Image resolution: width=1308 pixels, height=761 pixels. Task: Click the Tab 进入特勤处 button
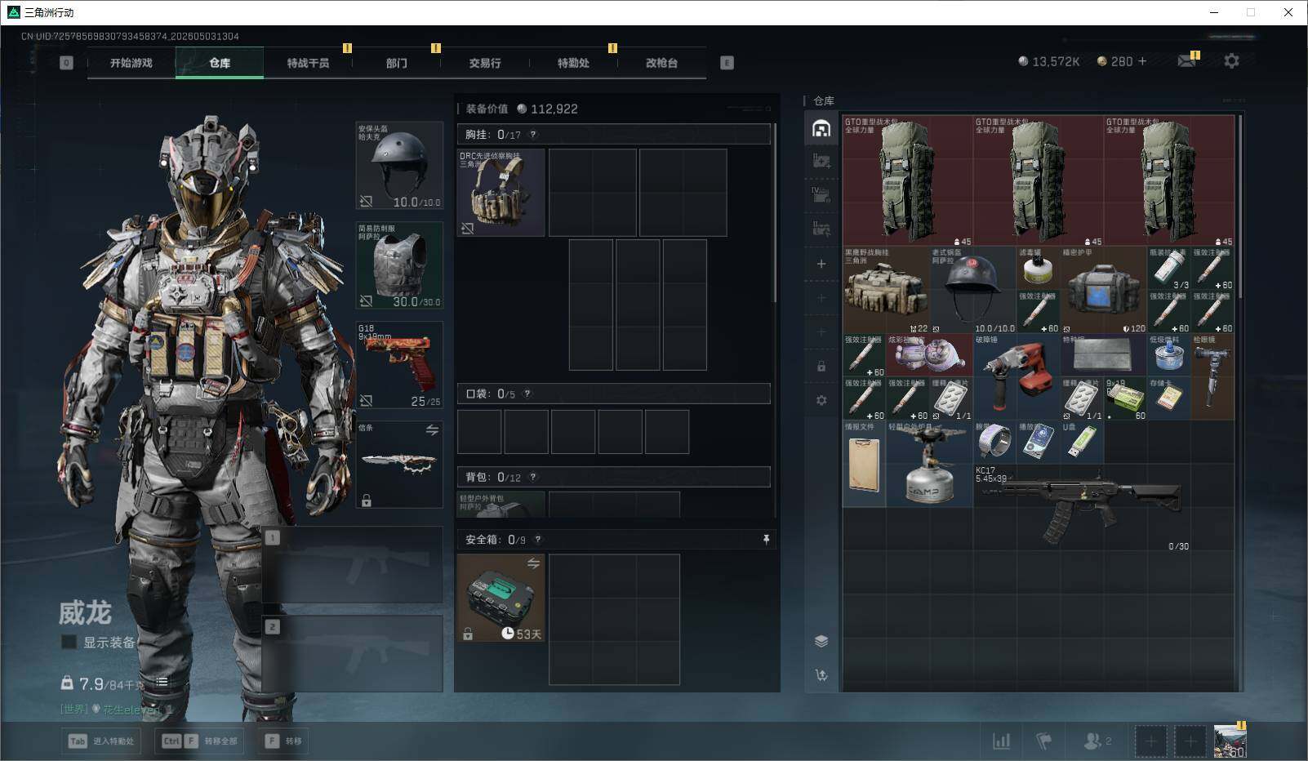click(x=101, y=741)
